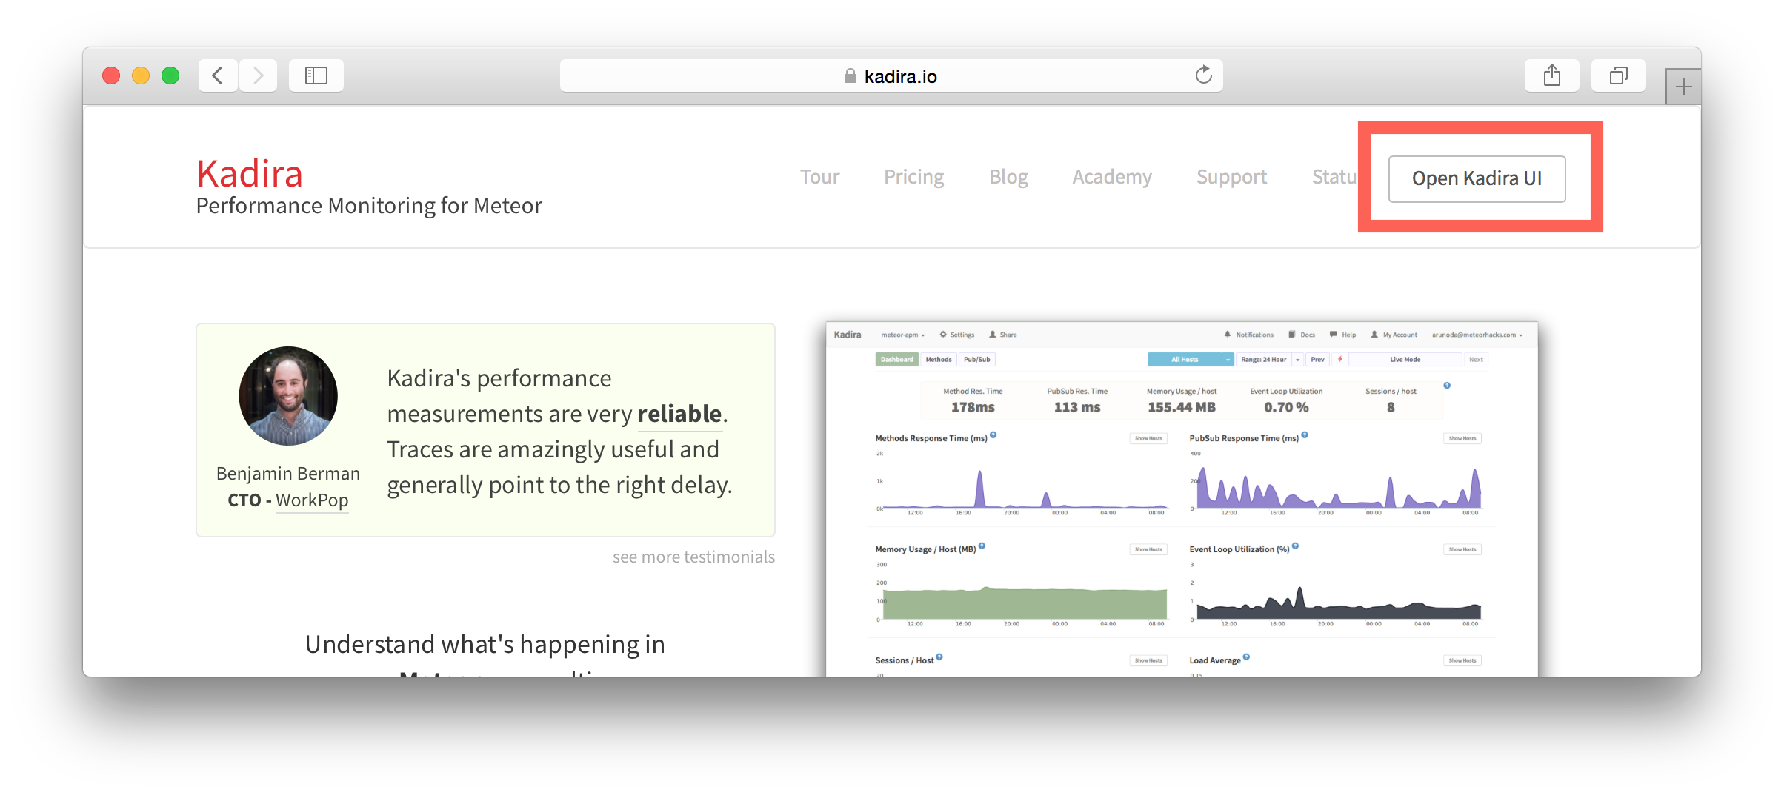Open Range: 24 Hour dropdown
1784x795 pixels.
click(x=1269, y=360)
